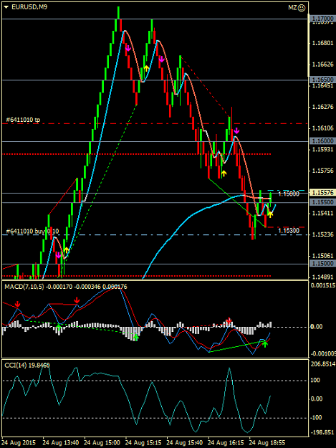Click the 1.16500 level price tag
This screenshot has width=336, height=448.
click(322, 80)
